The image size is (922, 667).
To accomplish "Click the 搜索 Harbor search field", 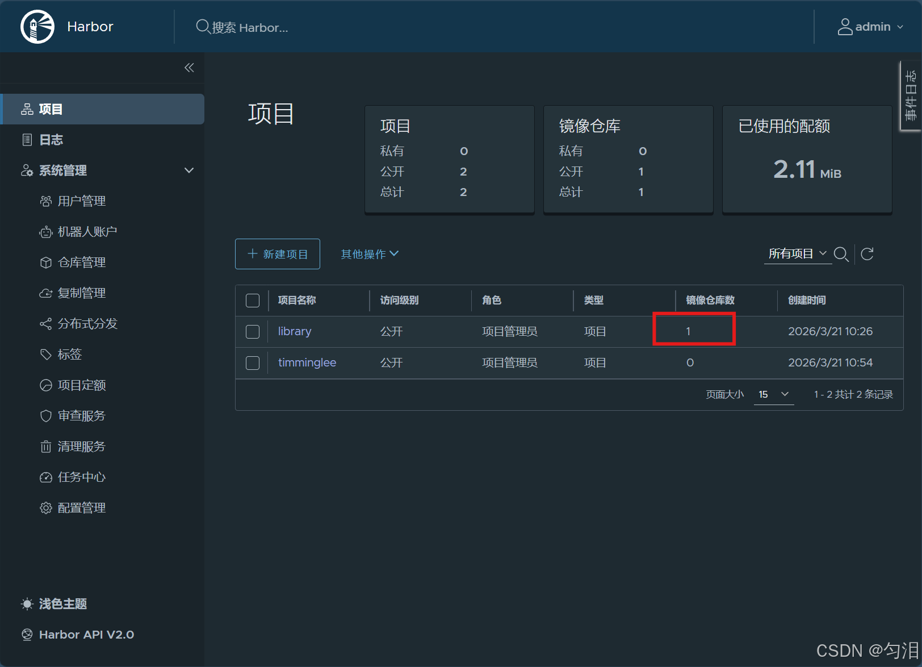I will [250, 27].
